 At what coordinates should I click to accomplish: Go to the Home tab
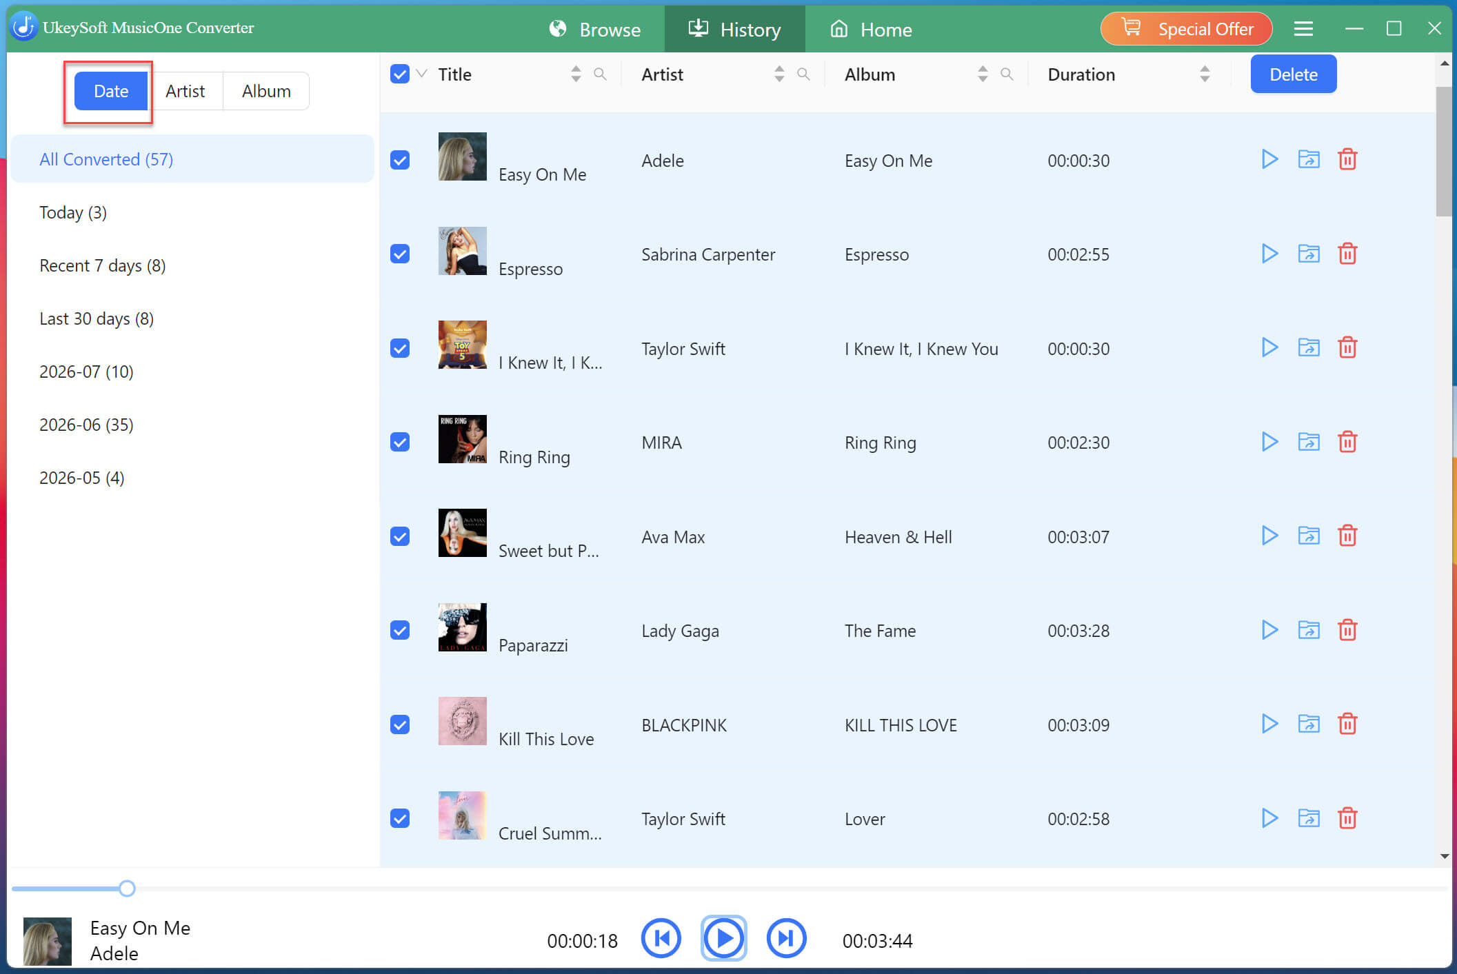tap(871, 29)
